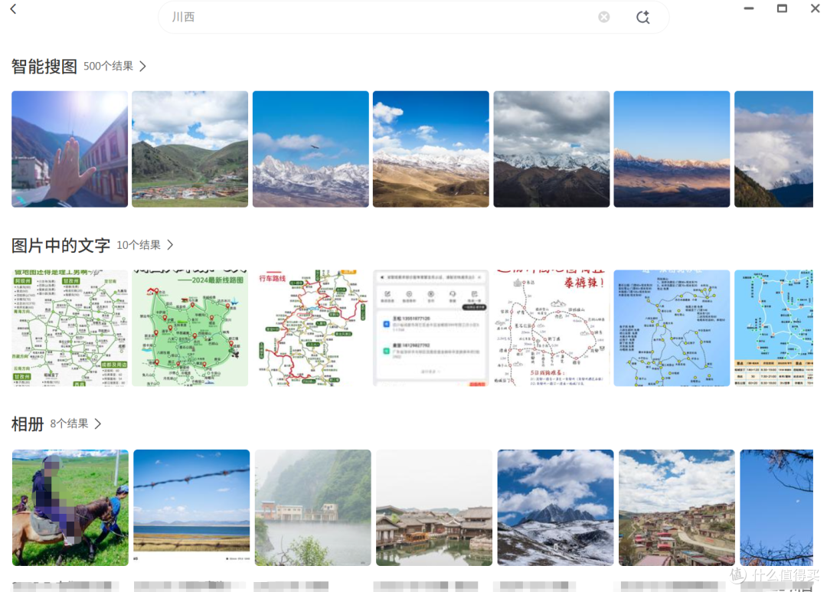Click the AI smart search icon
The height and width of the screenshot is (592, 827).
coord(642,17)
